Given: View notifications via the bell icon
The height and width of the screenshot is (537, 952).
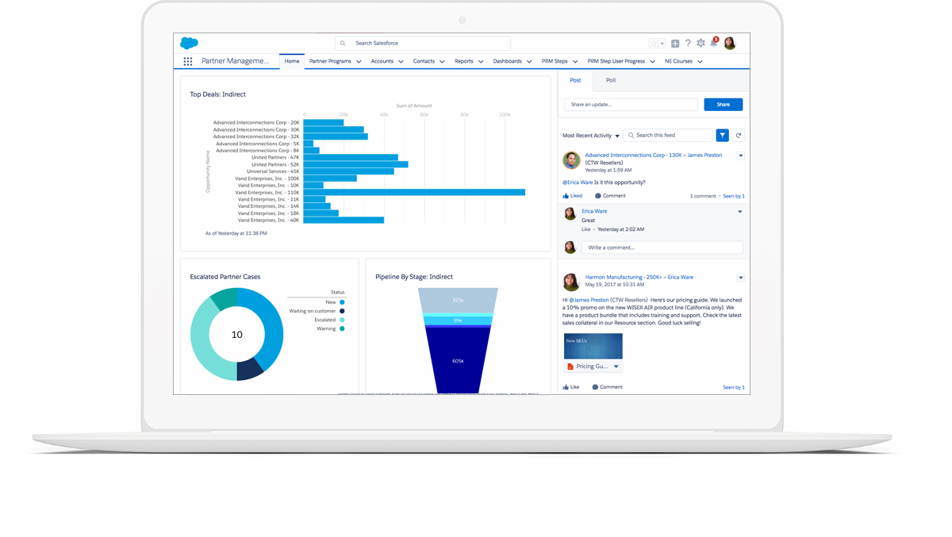Looking at the screenshot, I should click(x=713, y=43).
